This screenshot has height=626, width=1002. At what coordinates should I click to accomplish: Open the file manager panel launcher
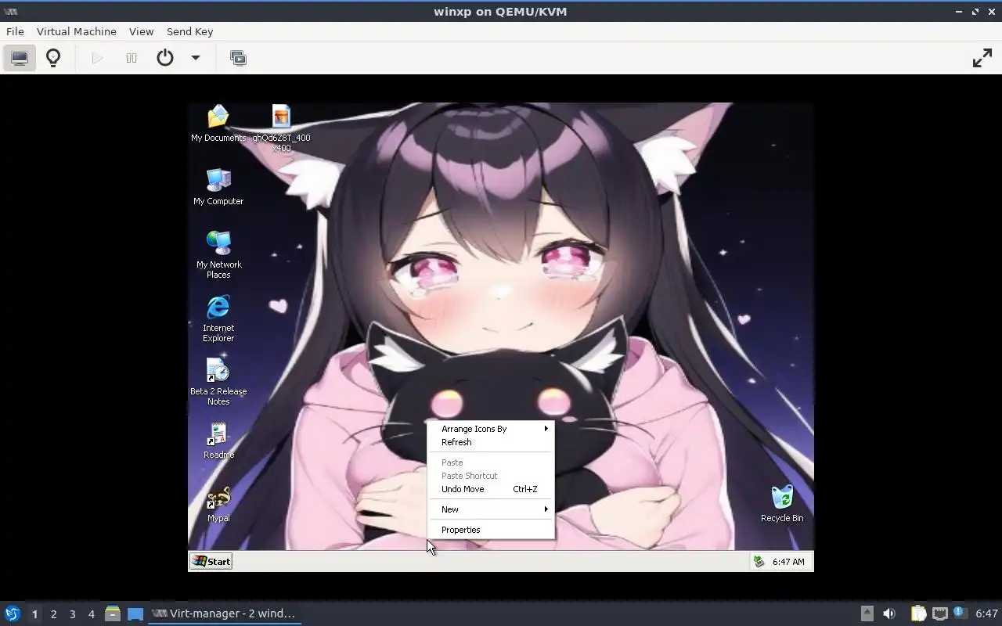click(x=113, y=613)
